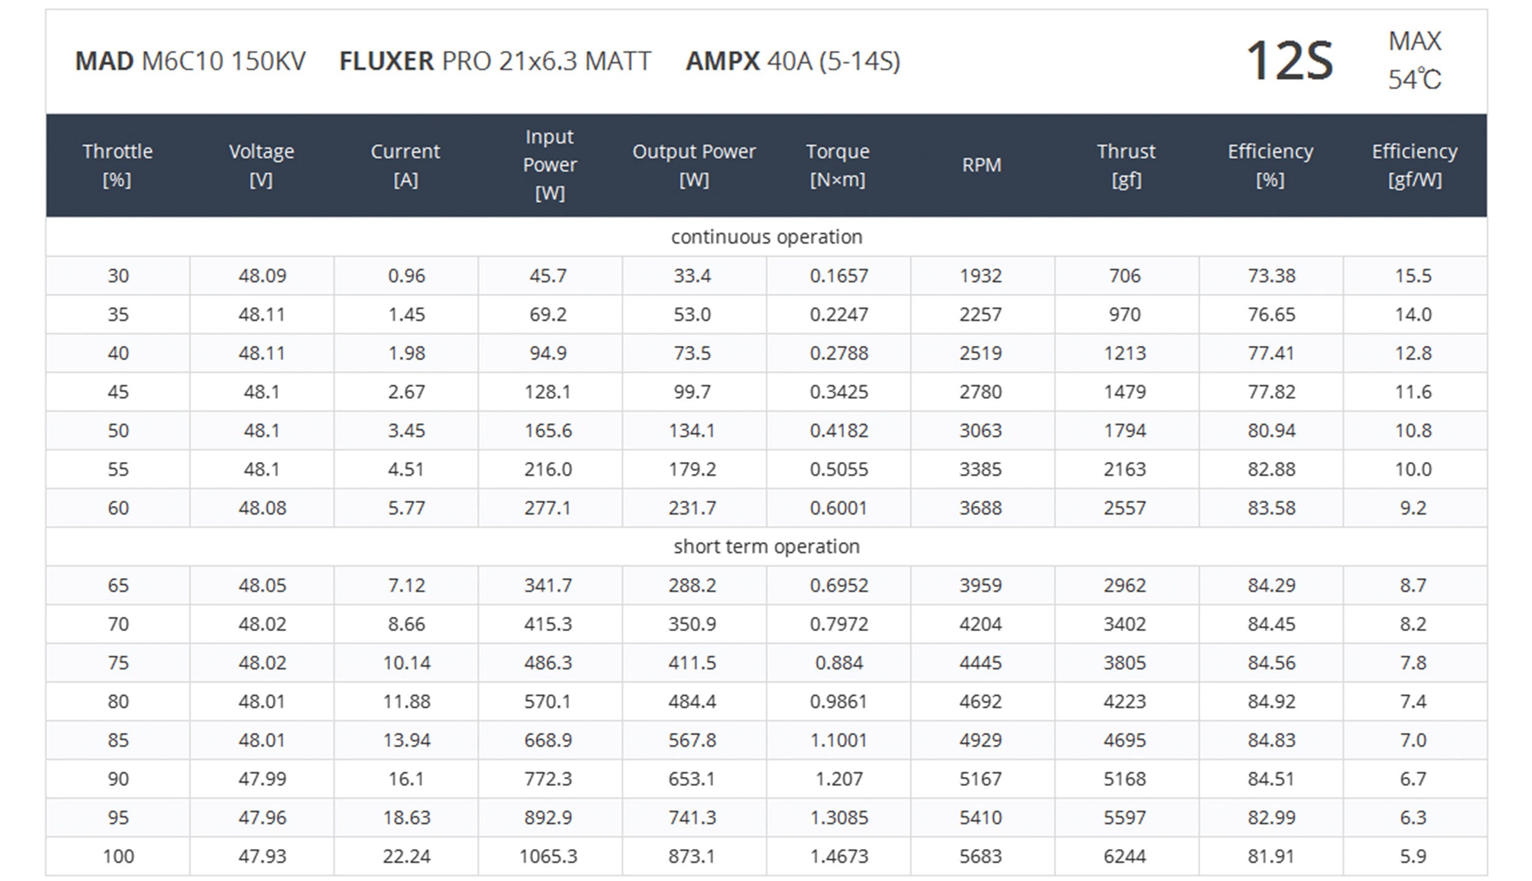Click the Efficiency [%] column header
The image size is (1532, 881).
1270,165
